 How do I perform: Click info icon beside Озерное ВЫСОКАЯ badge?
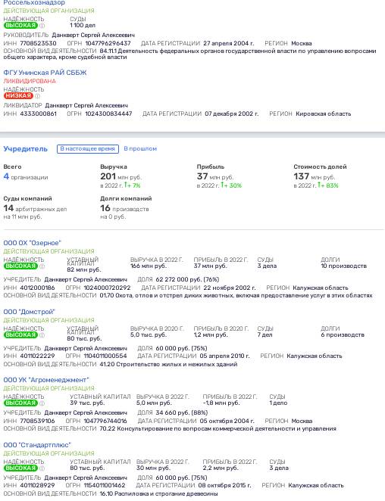[42, 266]
